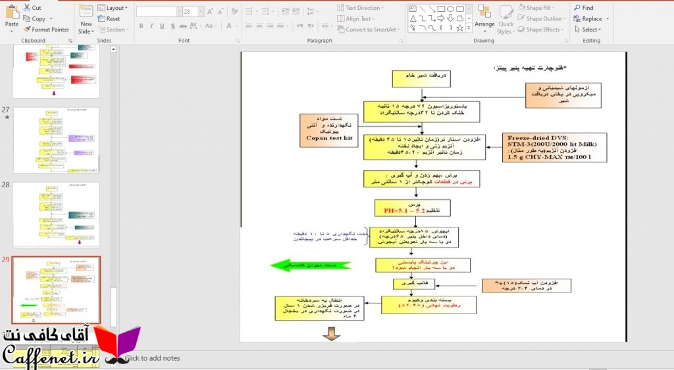Open the Shape Effects menu
Screen dimensions: 674x370
coord(541,30)
